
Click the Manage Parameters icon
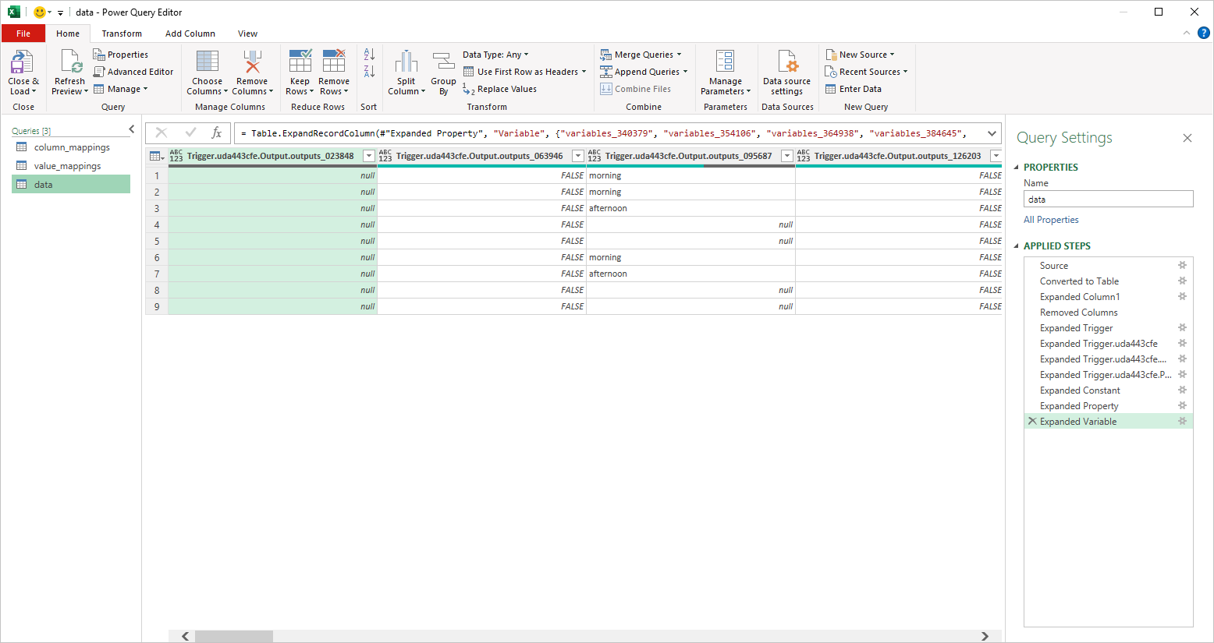725,62
